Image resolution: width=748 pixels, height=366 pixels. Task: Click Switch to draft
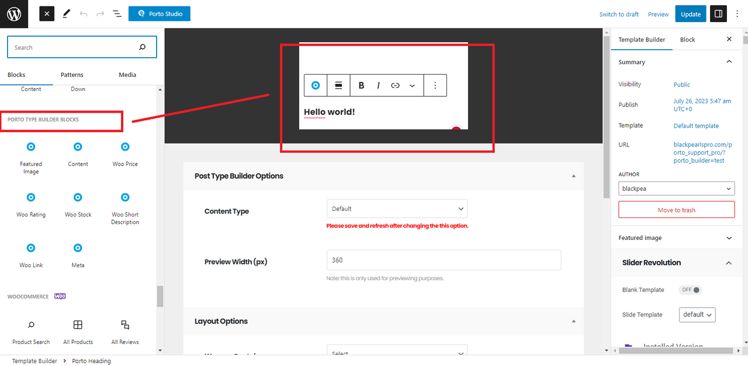[x=619, y=14]
